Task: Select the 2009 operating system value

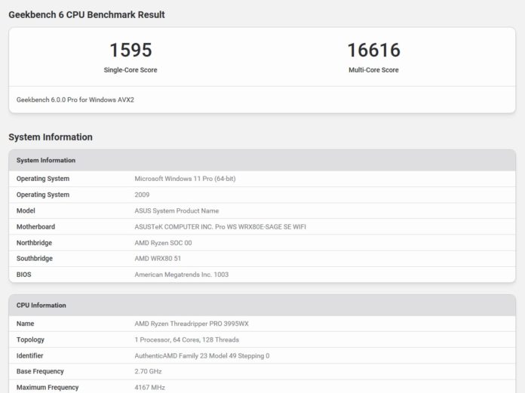Action: [142, 195]
